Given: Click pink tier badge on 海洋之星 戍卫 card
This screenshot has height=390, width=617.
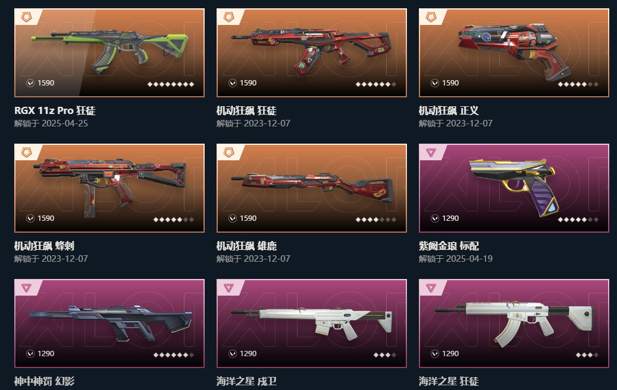Looking at the screenshot, I should [228, 288].
